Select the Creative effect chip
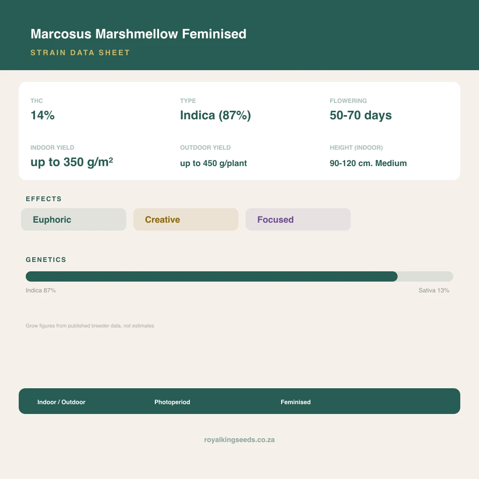 186,219
